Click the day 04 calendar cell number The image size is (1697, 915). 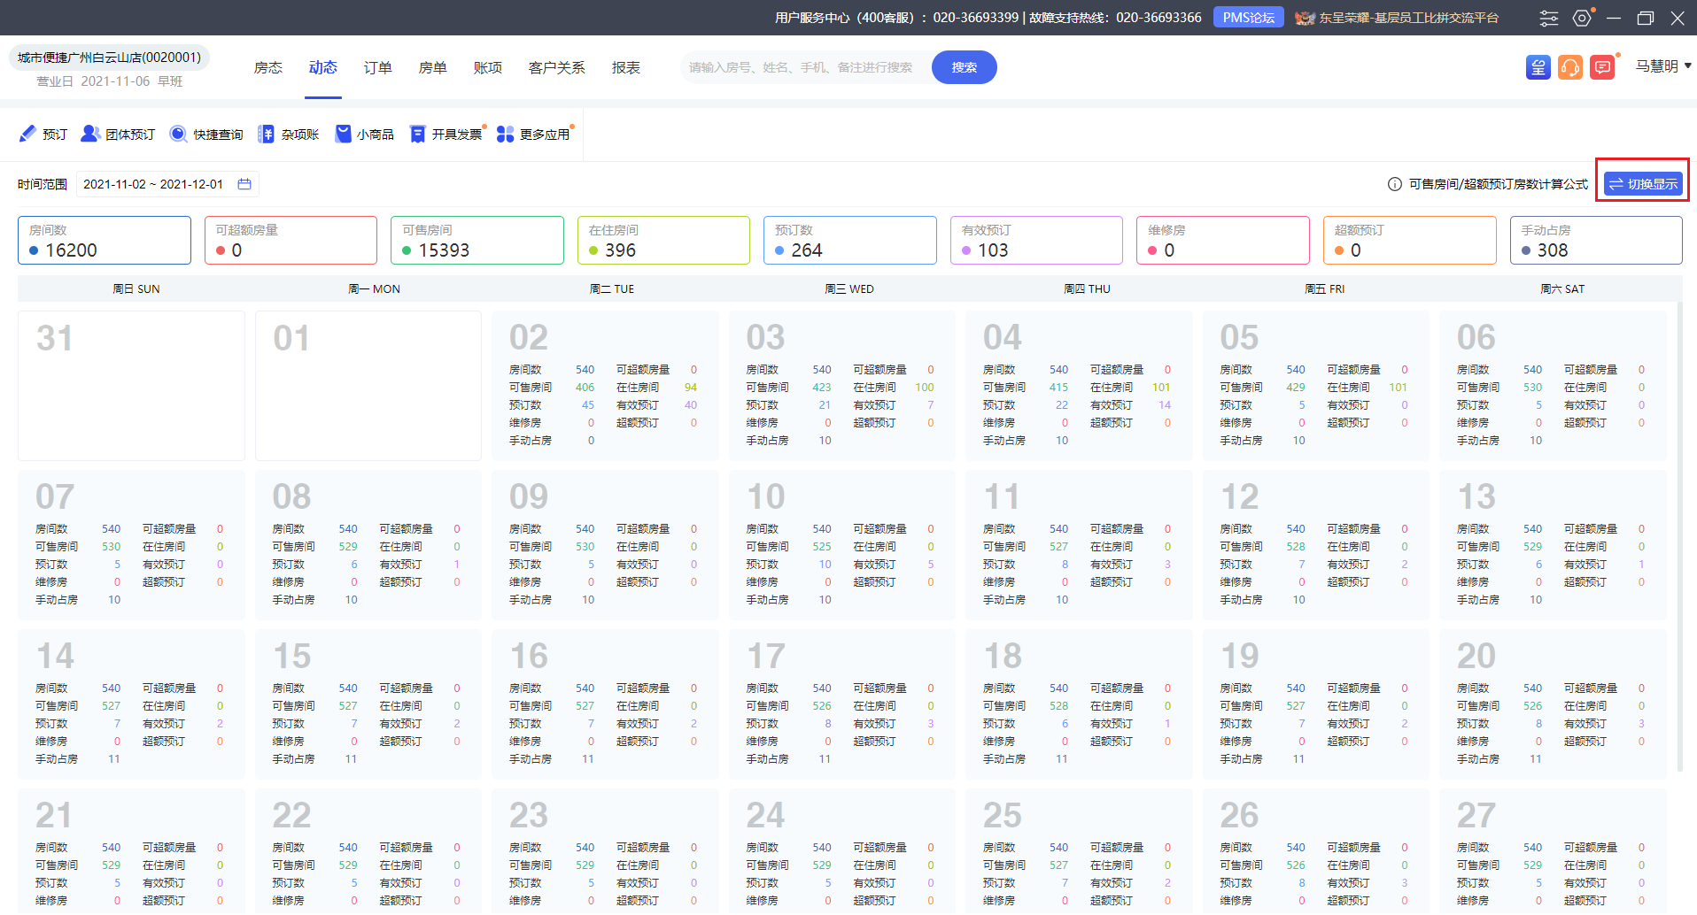pyautogui.click(x=1003, y=338)
